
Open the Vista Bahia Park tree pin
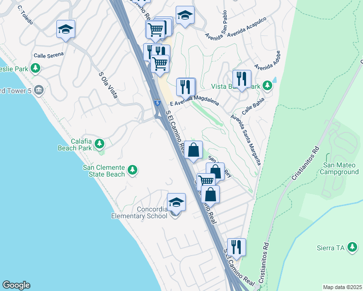pos(267,85)
